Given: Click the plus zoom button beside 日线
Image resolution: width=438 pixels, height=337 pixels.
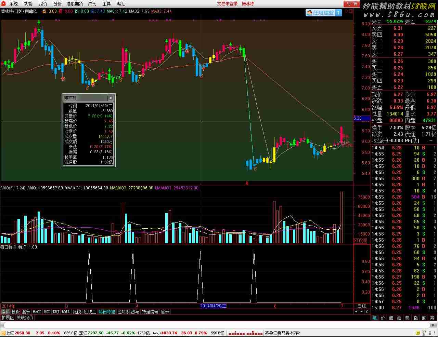Looking at the screenshot, I should coord(356,312).
